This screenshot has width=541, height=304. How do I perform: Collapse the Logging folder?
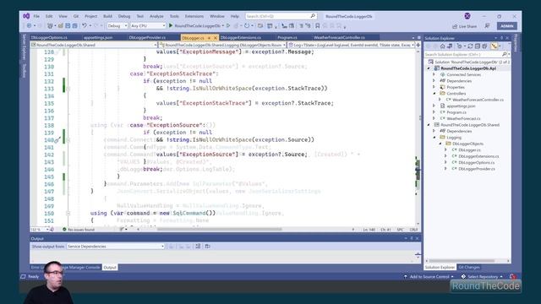434,137
